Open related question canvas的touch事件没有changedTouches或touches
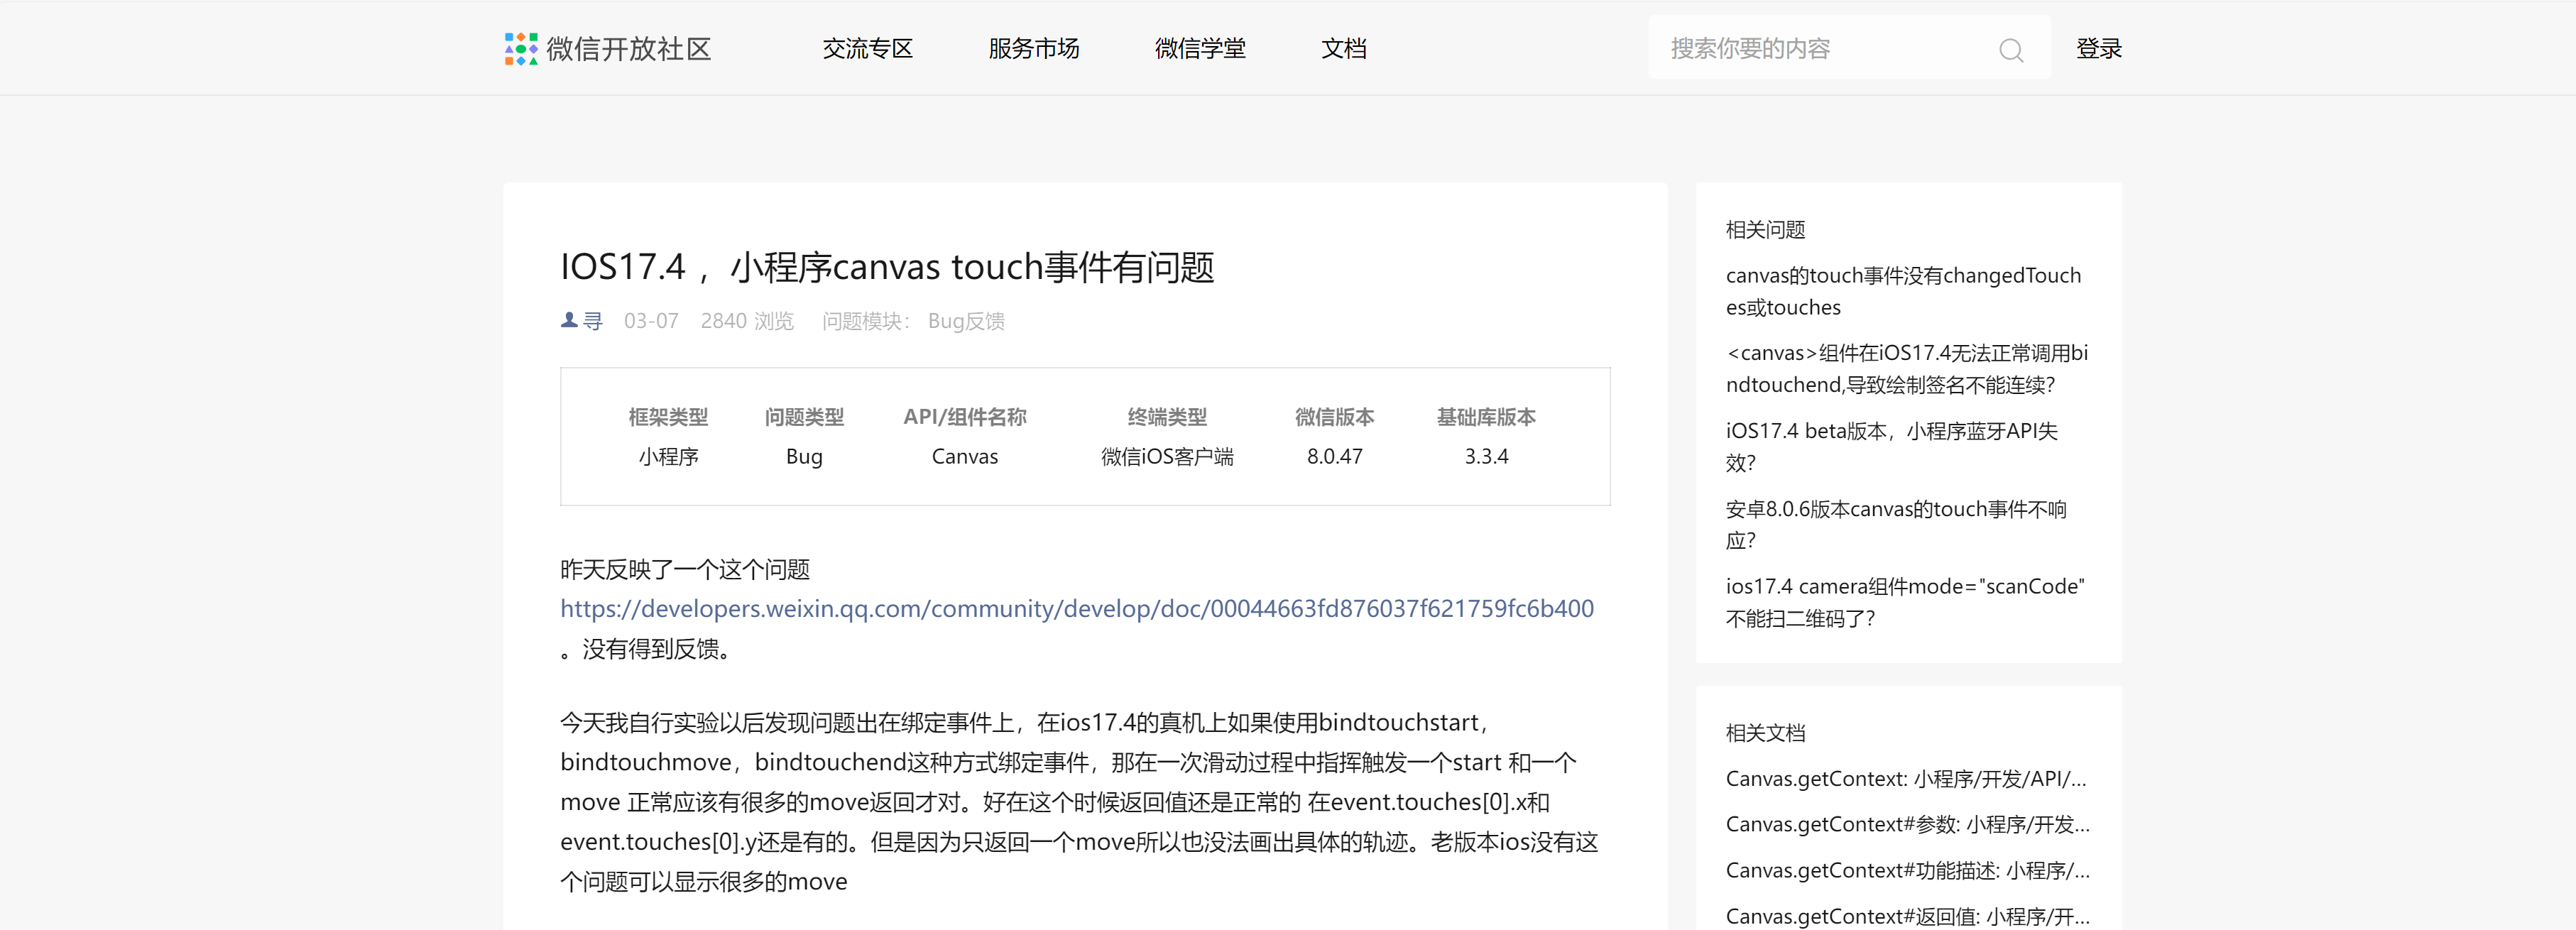The image size is (2576, 930). (1903, 291)
